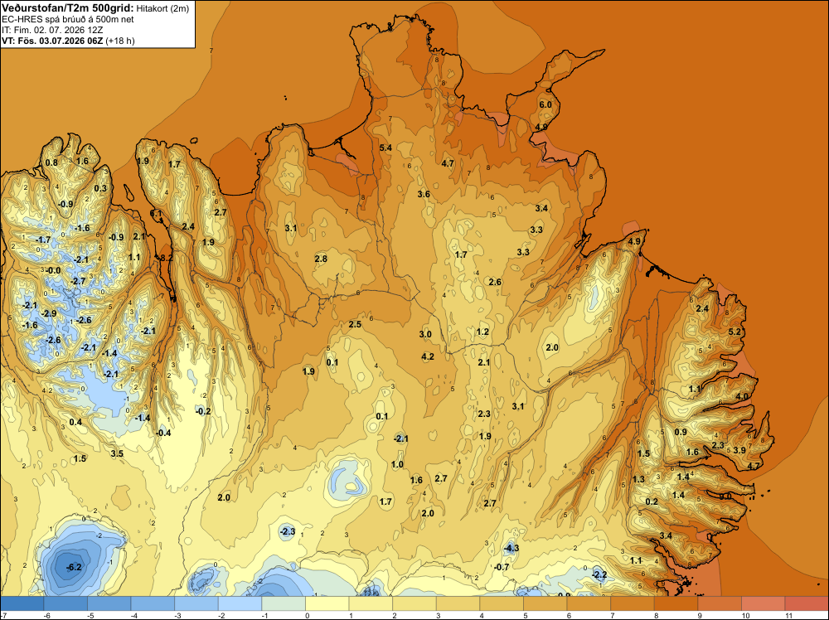Click the legend swatch between 6 and 7
This screenshot has width=829, height=620.
[589, 603]
